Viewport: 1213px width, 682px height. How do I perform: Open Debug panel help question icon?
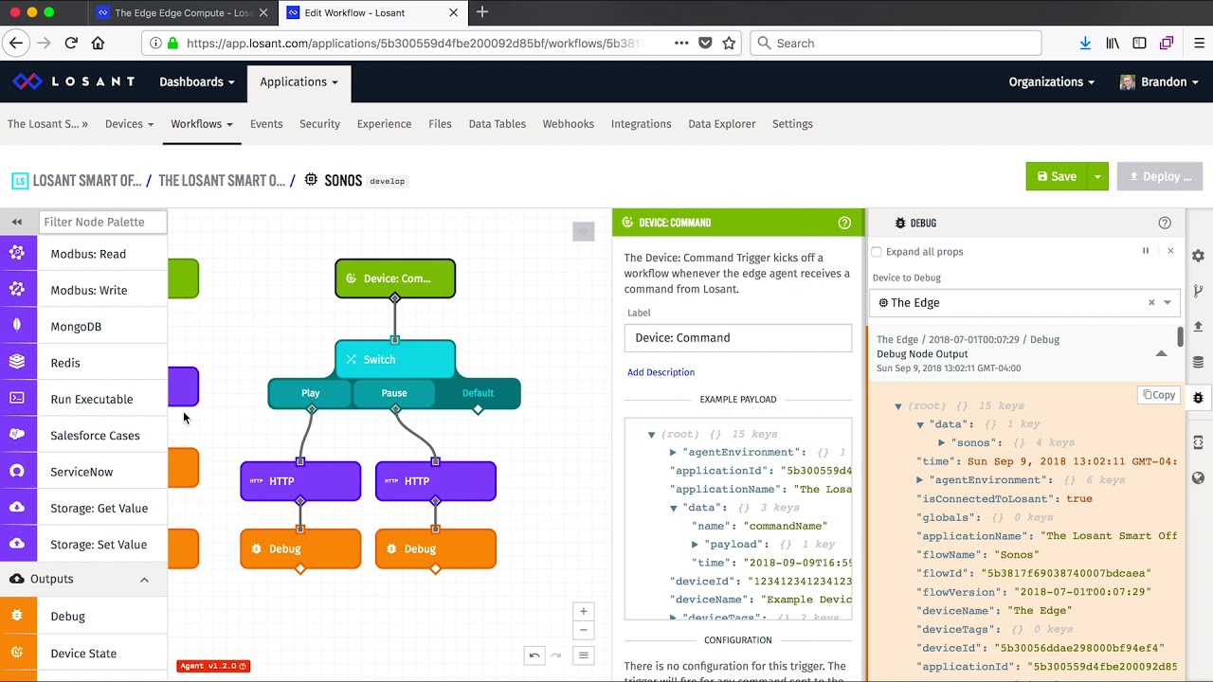coord(1165,223)
